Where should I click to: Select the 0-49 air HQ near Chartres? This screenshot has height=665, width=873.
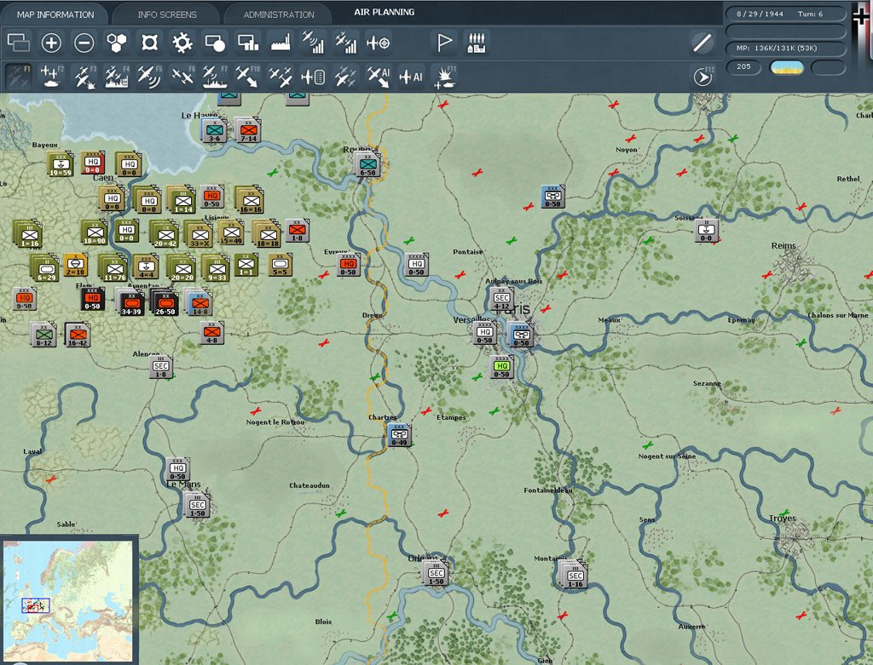click(399, 435)
